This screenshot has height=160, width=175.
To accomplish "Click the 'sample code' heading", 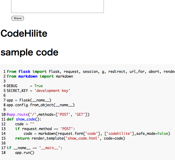I will [29, 52].
